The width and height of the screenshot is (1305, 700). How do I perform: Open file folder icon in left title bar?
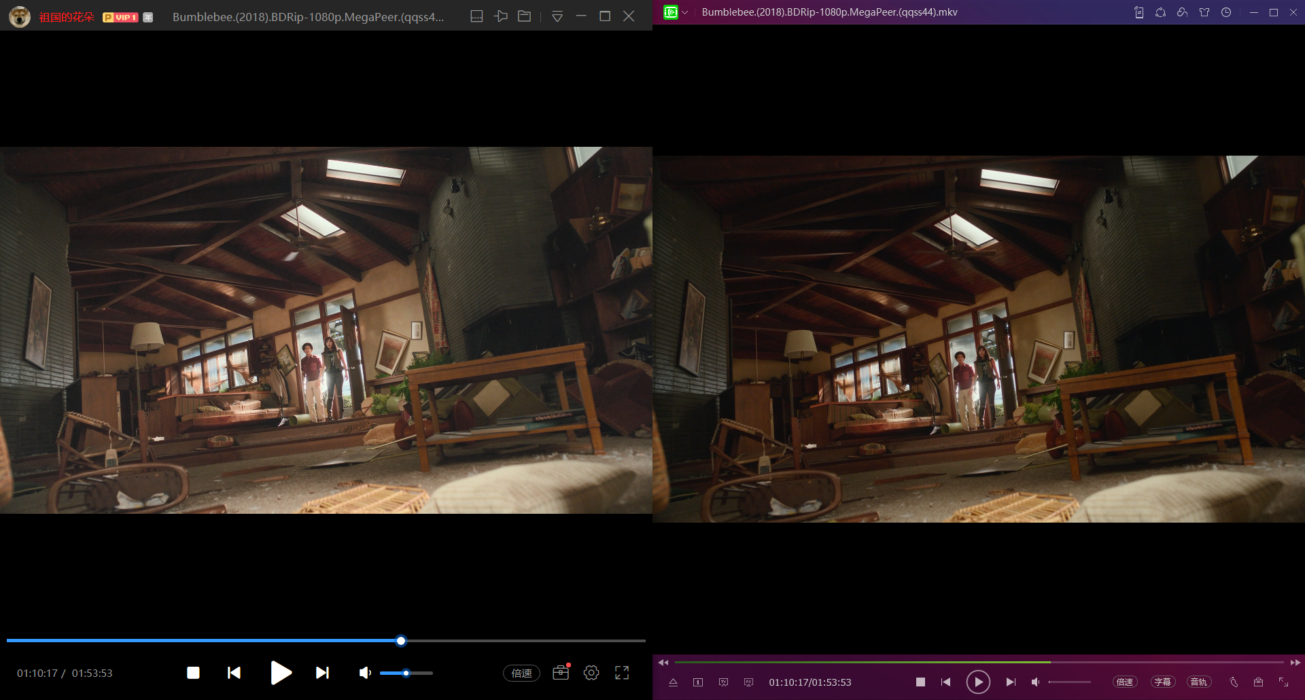click(x=524, y=16)
